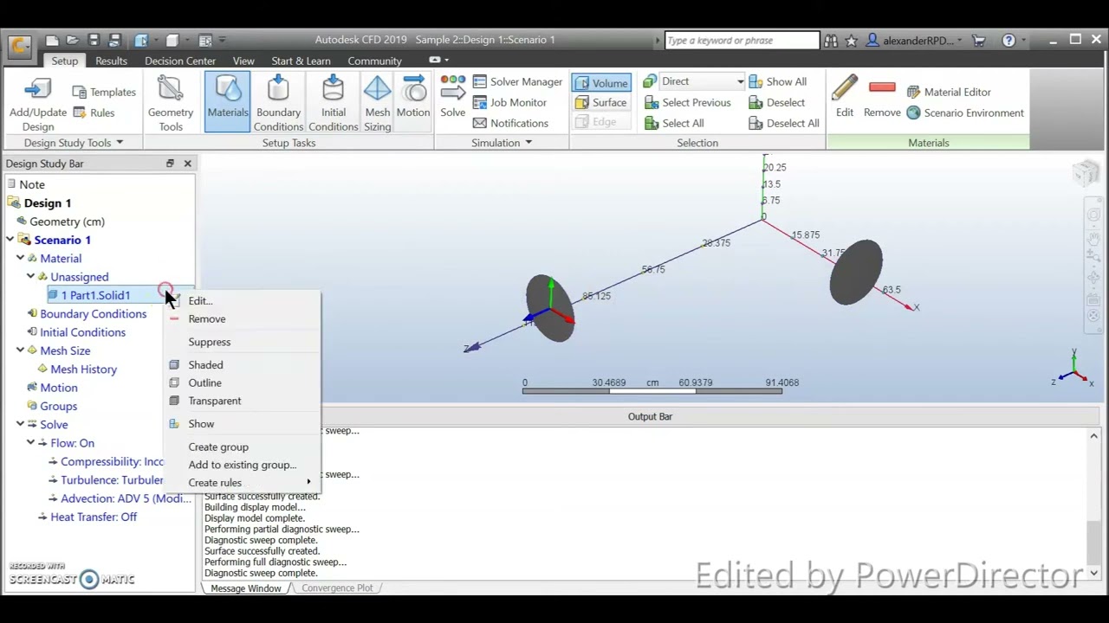Switch to Convergence Plot tab

337,588
